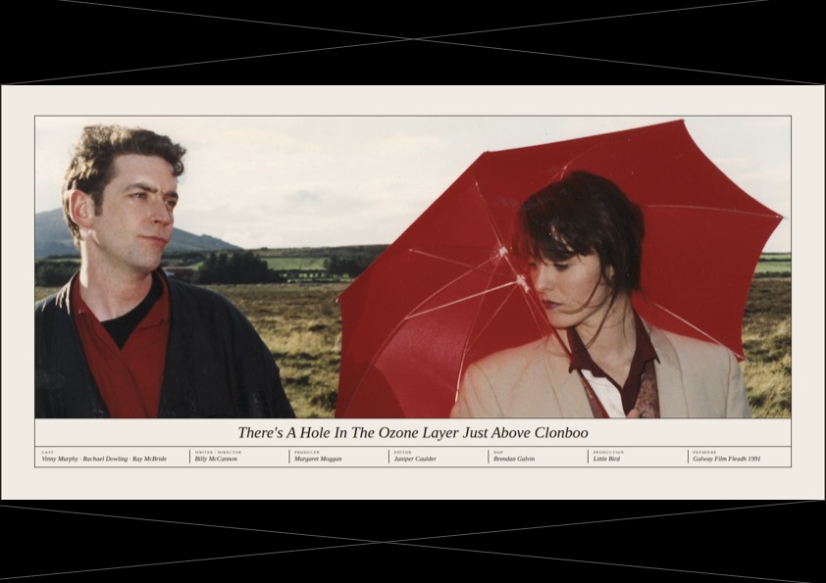Click the woman's beige jacket

[687, 377]
